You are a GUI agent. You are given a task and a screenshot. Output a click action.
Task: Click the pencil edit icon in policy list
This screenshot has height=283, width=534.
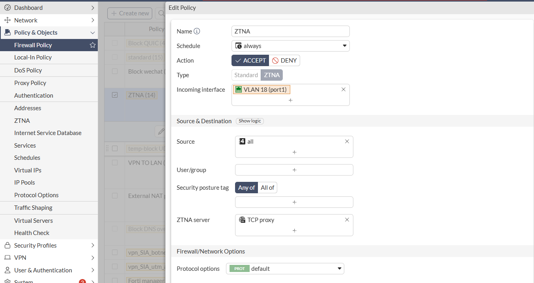161,131
